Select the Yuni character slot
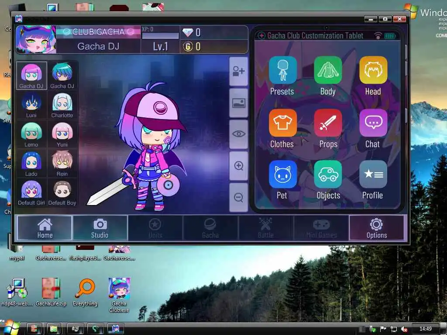 62,134
